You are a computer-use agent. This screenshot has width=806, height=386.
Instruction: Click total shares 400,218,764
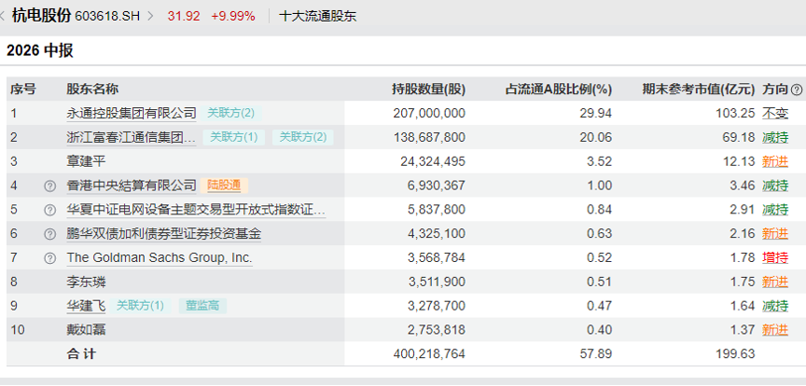pyautogui.click(x=429, y=354)
